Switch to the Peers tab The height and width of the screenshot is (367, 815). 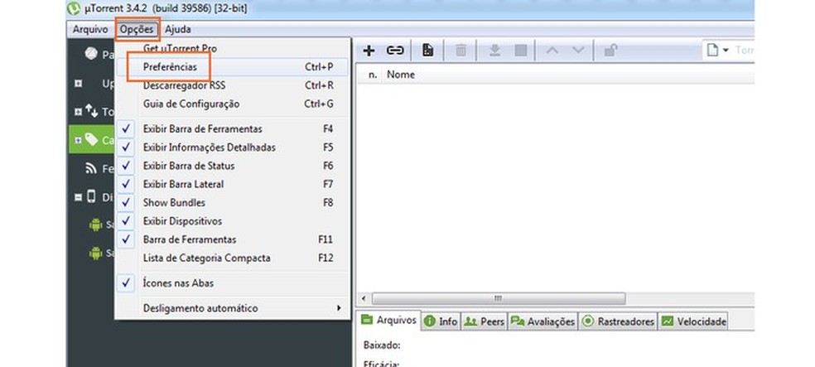pos(484,321)
